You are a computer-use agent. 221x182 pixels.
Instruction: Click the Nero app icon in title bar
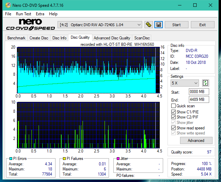coord(8,5)
